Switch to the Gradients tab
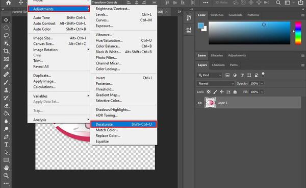306x188 pixels. coord(235,15)
